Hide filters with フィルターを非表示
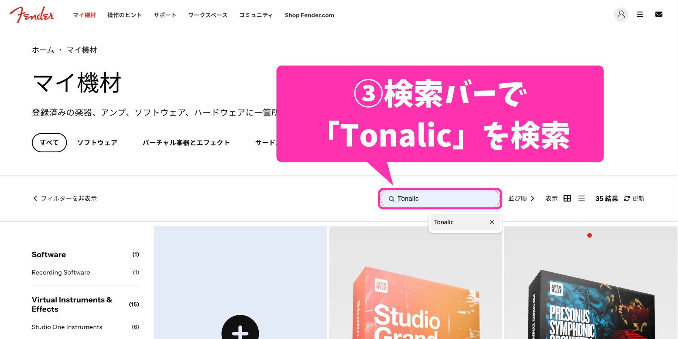 click(65, 199)
